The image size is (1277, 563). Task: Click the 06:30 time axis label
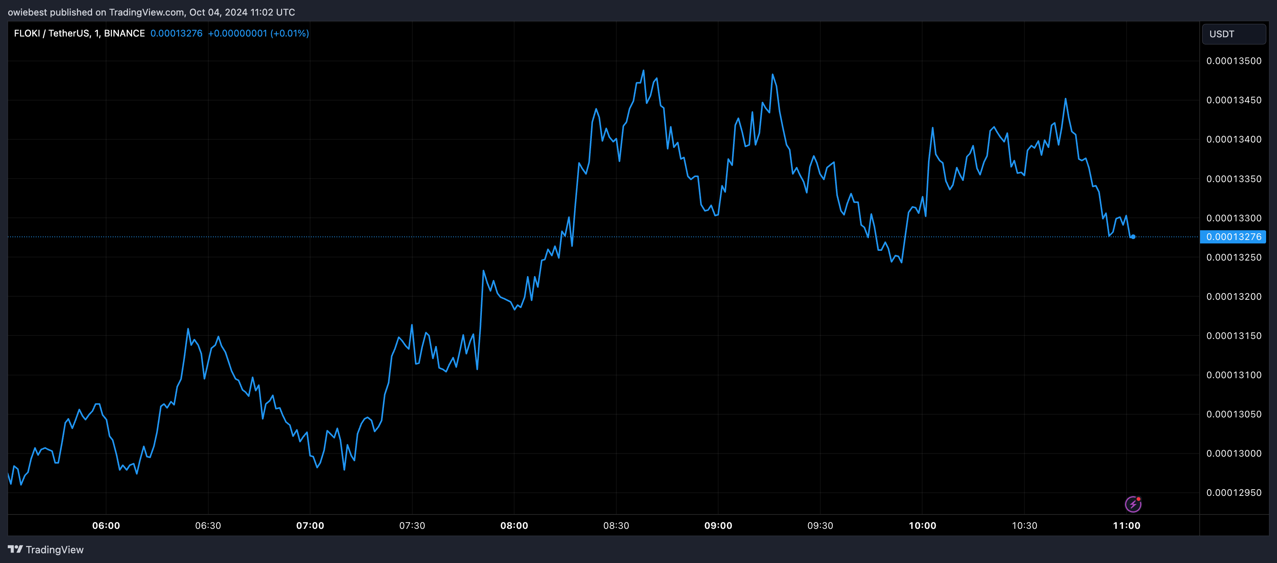(208, 525)
